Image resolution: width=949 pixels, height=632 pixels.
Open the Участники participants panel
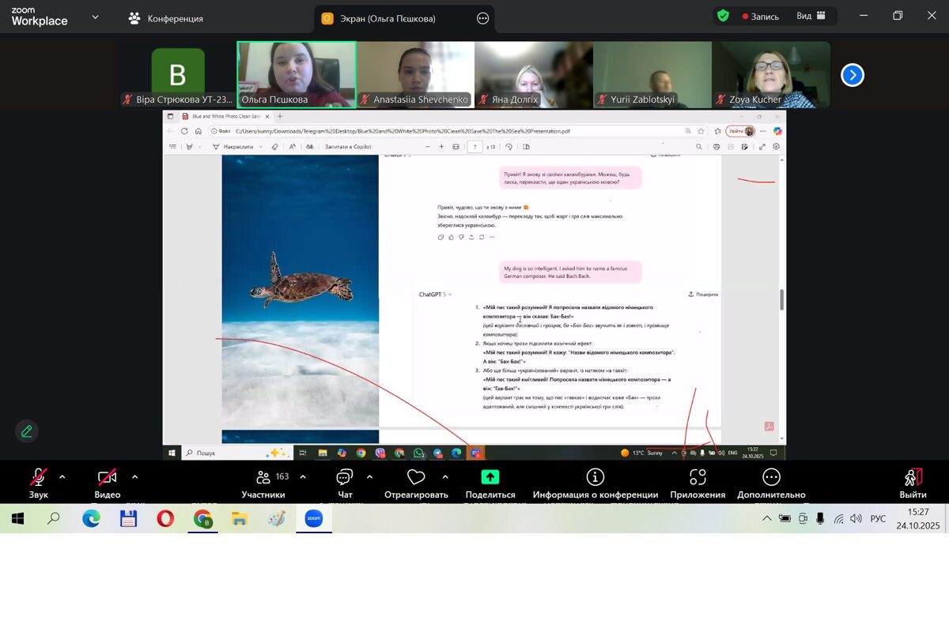tap(263, 483)
